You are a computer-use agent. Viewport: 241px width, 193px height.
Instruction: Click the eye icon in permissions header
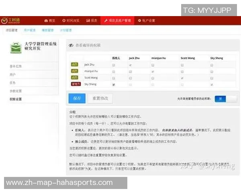[x=71, y=45]
